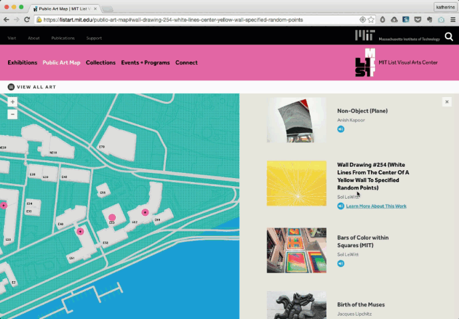Open the site search magnifier icon

(x=449, y=37)
